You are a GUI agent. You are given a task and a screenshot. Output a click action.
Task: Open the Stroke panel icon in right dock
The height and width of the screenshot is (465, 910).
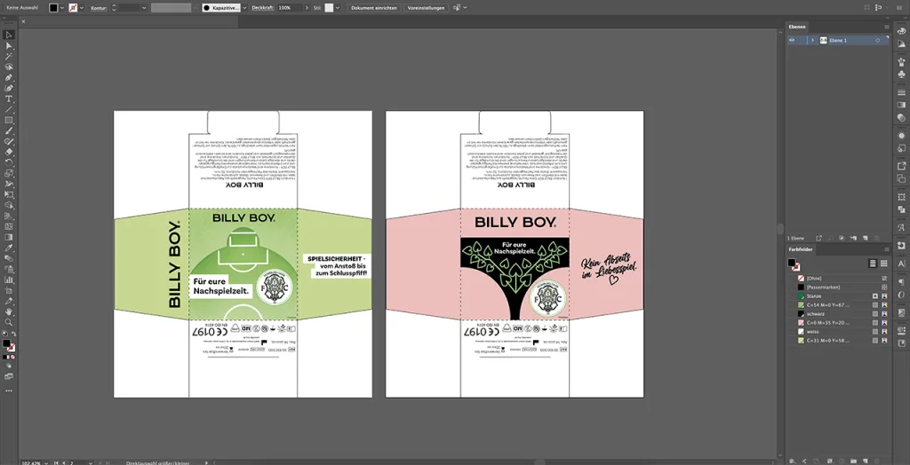point(901,93)
